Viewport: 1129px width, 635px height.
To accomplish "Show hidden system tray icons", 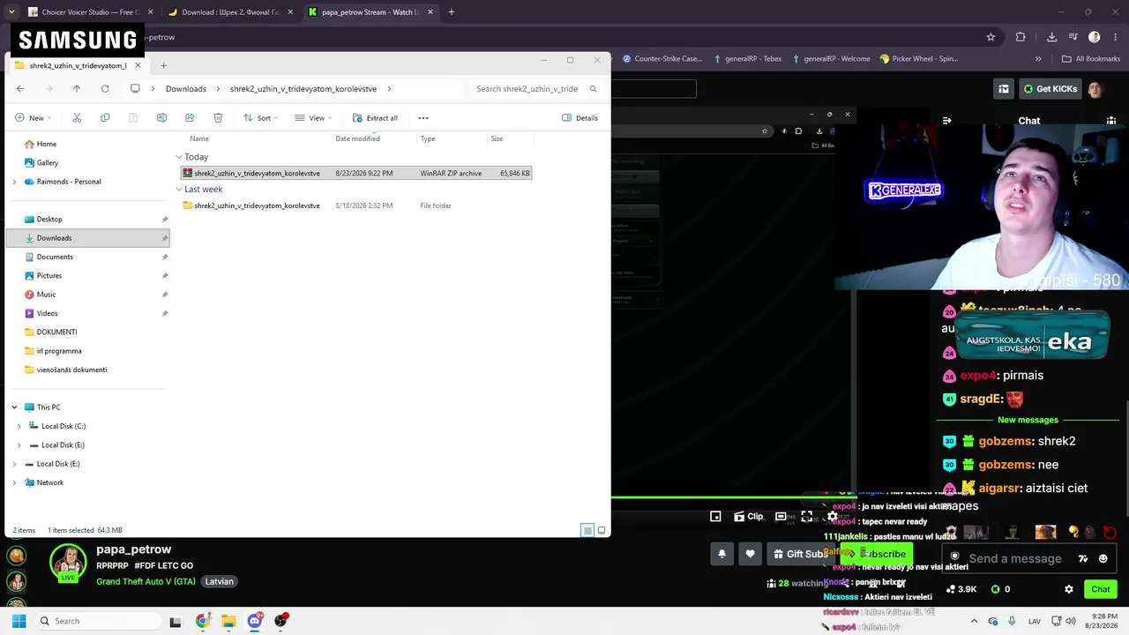I will 974,621.
